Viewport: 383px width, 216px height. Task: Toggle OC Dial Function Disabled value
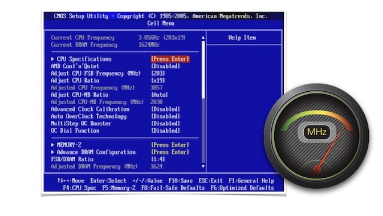pos(165,131)
